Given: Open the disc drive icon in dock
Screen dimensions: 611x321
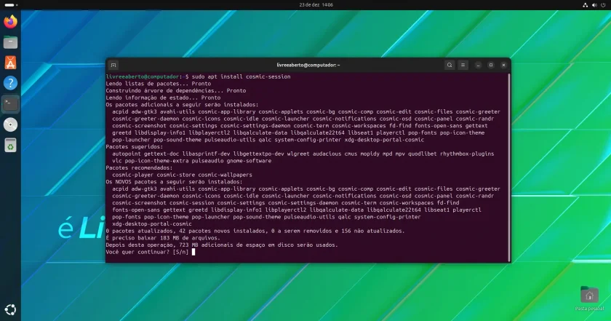Looking at the screenshot, I should tap(10, 124).
